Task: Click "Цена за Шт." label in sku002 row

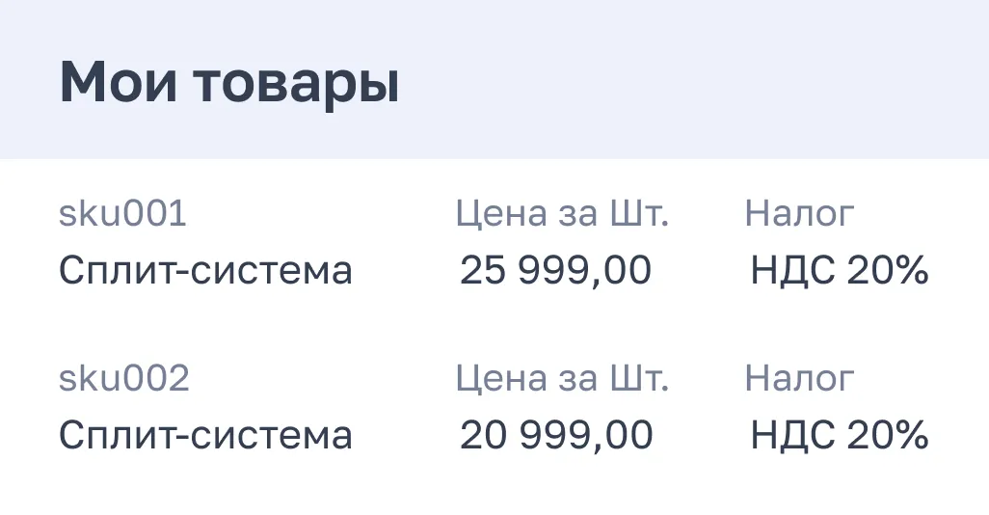Action: click(561, 379)
